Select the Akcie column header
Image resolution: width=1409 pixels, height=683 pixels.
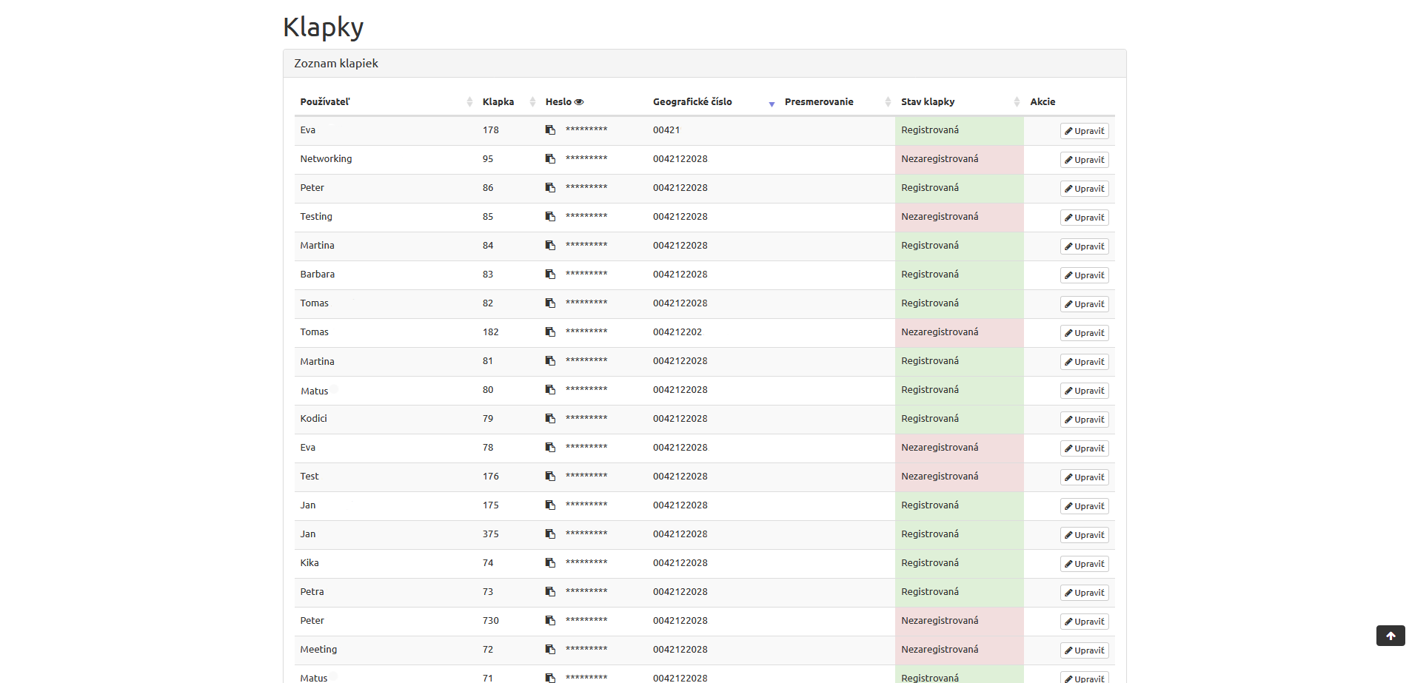point(1042,102)
